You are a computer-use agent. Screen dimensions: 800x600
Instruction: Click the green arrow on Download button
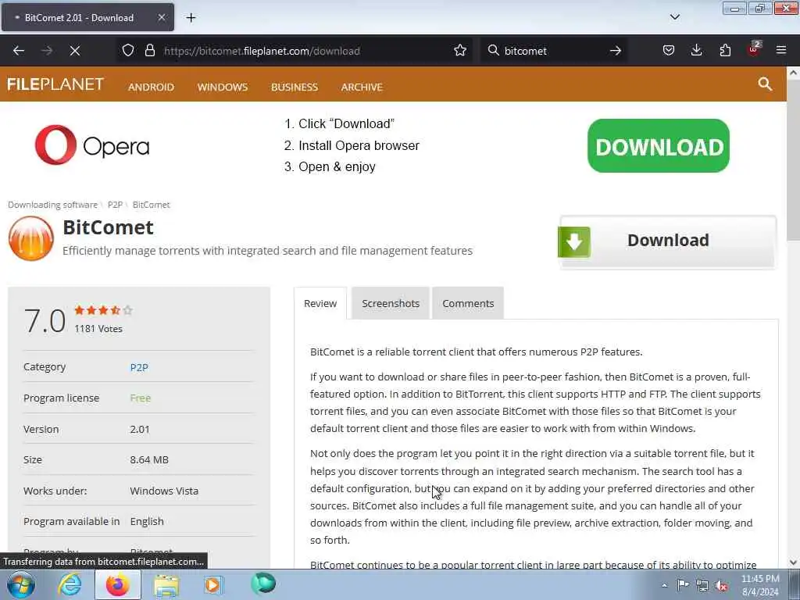pyautogui.click(x=574, y=242)
